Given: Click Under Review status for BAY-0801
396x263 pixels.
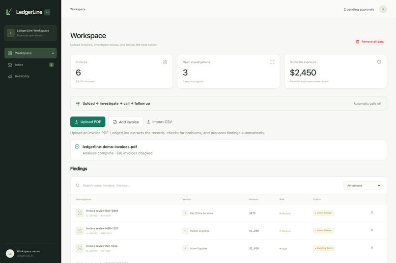Looking at the screenshot, I should pos(323,213).
